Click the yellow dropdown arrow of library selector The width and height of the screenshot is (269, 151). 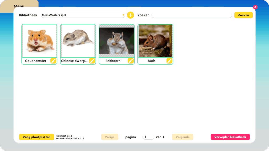(x=123, y=15)
